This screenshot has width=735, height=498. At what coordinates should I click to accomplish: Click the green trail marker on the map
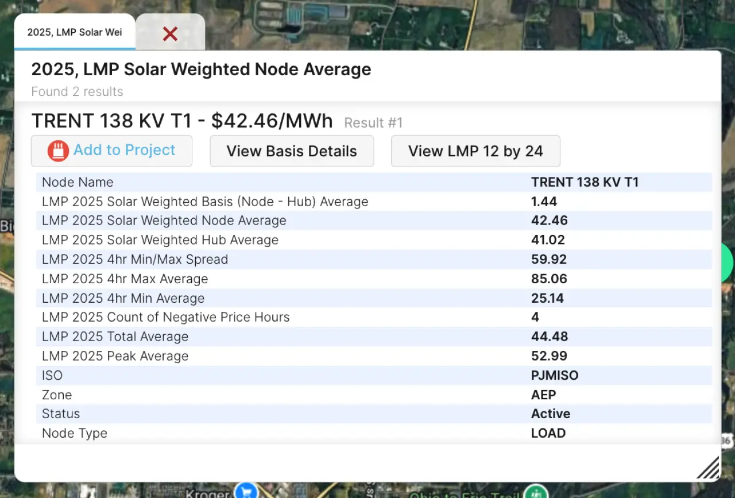(x=536, y=492)
